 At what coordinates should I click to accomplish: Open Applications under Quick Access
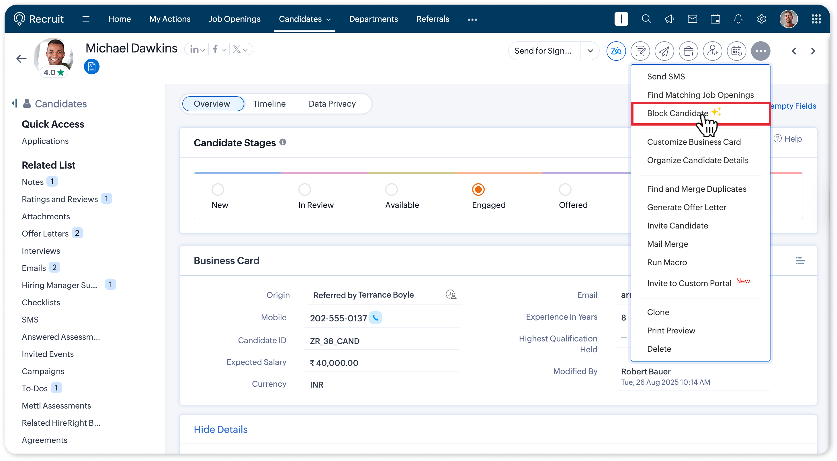pos(45,141)
